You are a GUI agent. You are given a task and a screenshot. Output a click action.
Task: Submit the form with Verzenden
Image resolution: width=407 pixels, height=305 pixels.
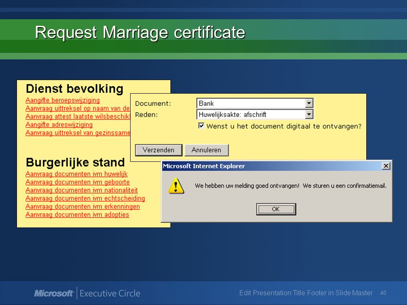[x=159, y=150]
